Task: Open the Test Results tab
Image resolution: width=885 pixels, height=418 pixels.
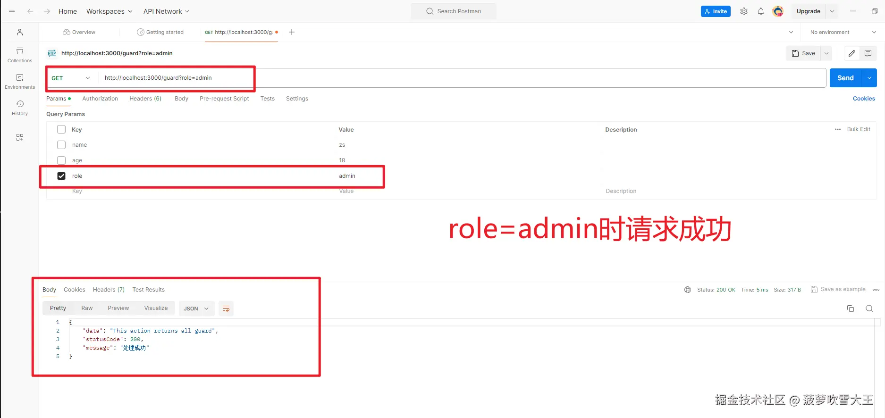Action: coord(149,290)
